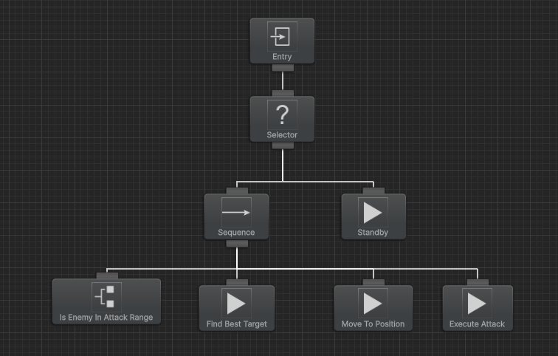Click the Find Best Target input port

(236, 282)
